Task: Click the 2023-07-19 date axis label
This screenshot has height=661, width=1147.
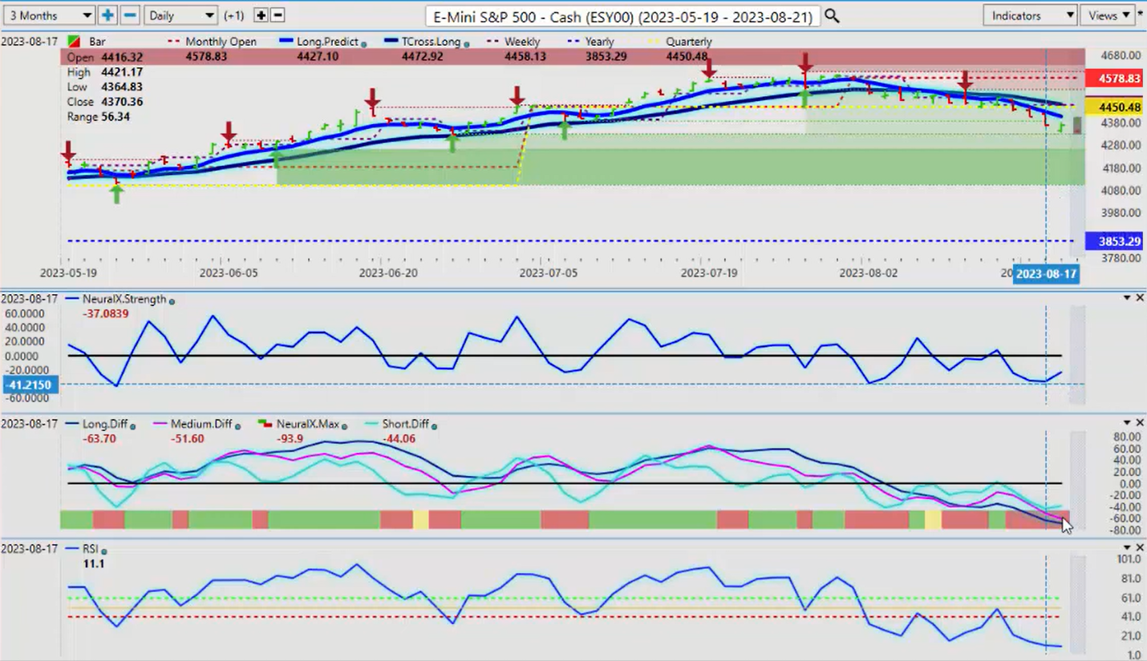Action: 709,273
